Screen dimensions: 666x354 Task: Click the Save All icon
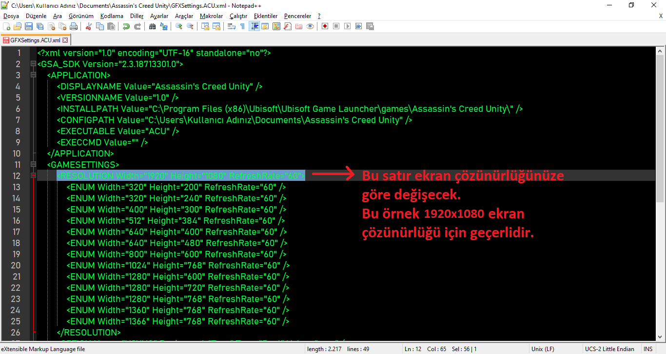pos(39,26)
